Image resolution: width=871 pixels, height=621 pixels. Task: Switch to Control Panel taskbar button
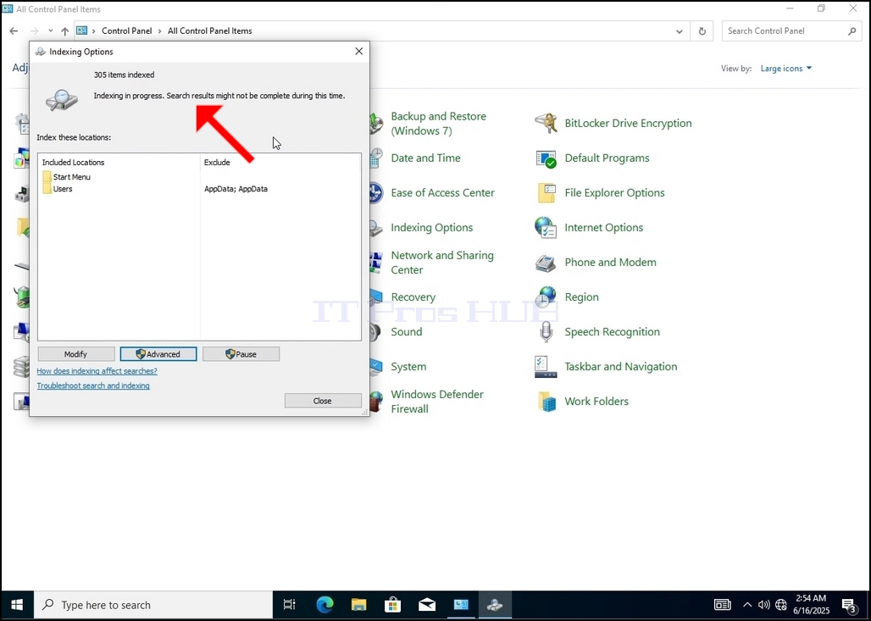(x=461, y=605)
